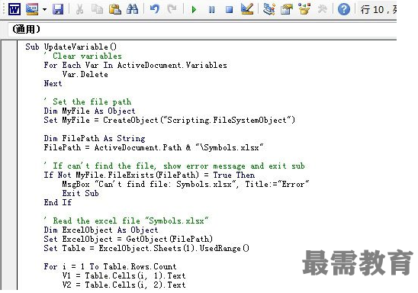Click "For Each Var In ActiveDocument.Variables" line

coord(136,65)
